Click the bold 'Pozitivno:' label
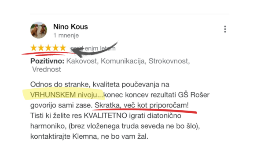The width and height of the screenshot is (264, 162). coord(48,61)
